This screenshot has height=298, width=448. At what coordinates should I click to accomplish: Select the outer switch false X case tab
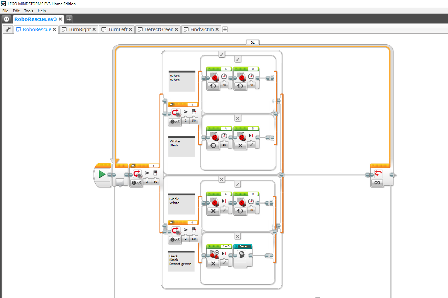[x=222, y=179]
